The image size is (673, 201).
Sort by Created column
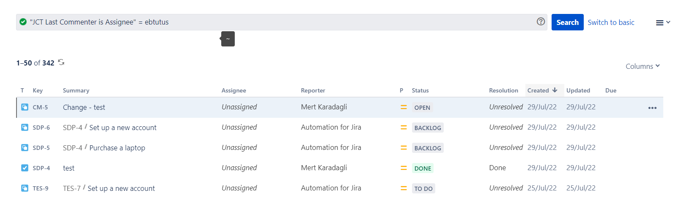point(538,90)
